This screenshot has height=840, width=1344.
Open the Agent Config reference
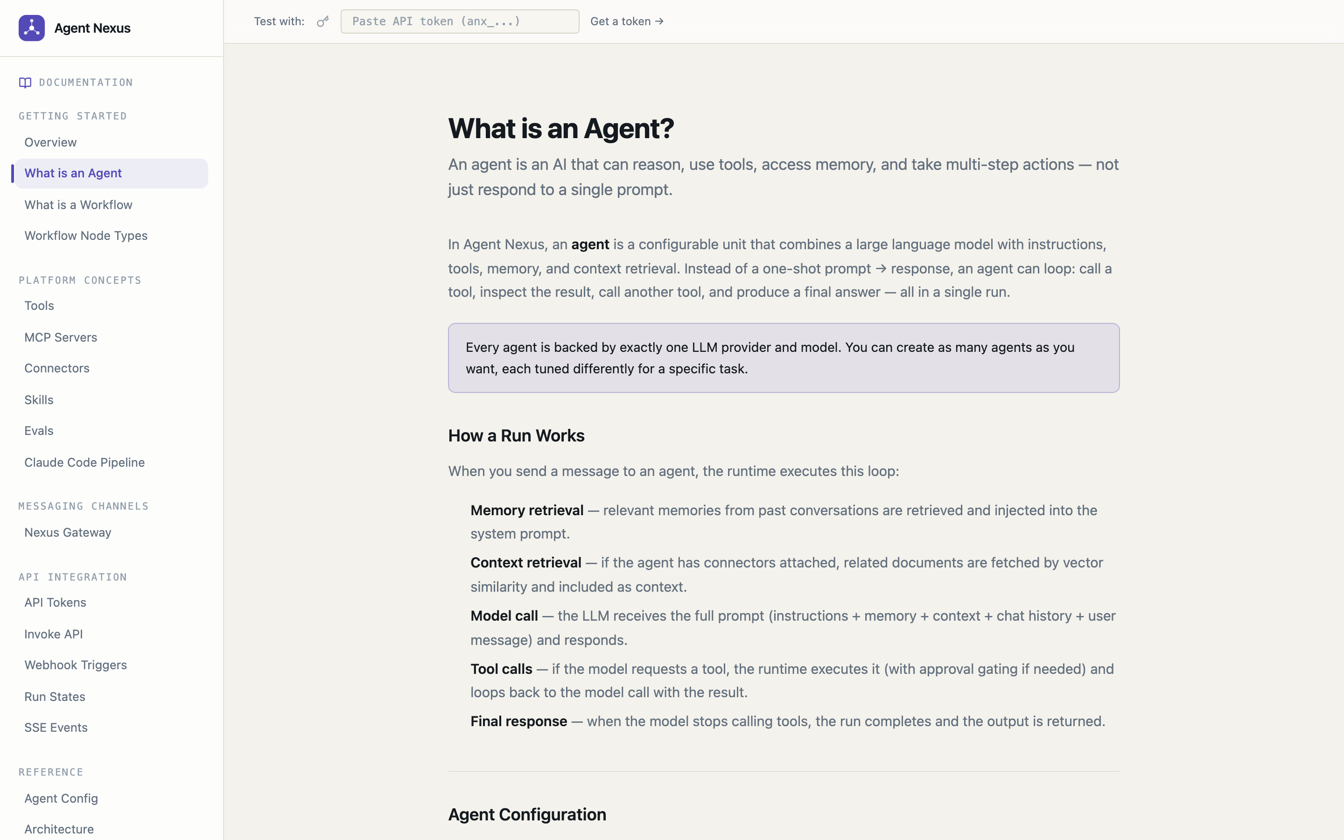(112, 798)
